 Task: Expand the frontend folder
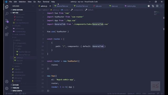coord(19,63)
